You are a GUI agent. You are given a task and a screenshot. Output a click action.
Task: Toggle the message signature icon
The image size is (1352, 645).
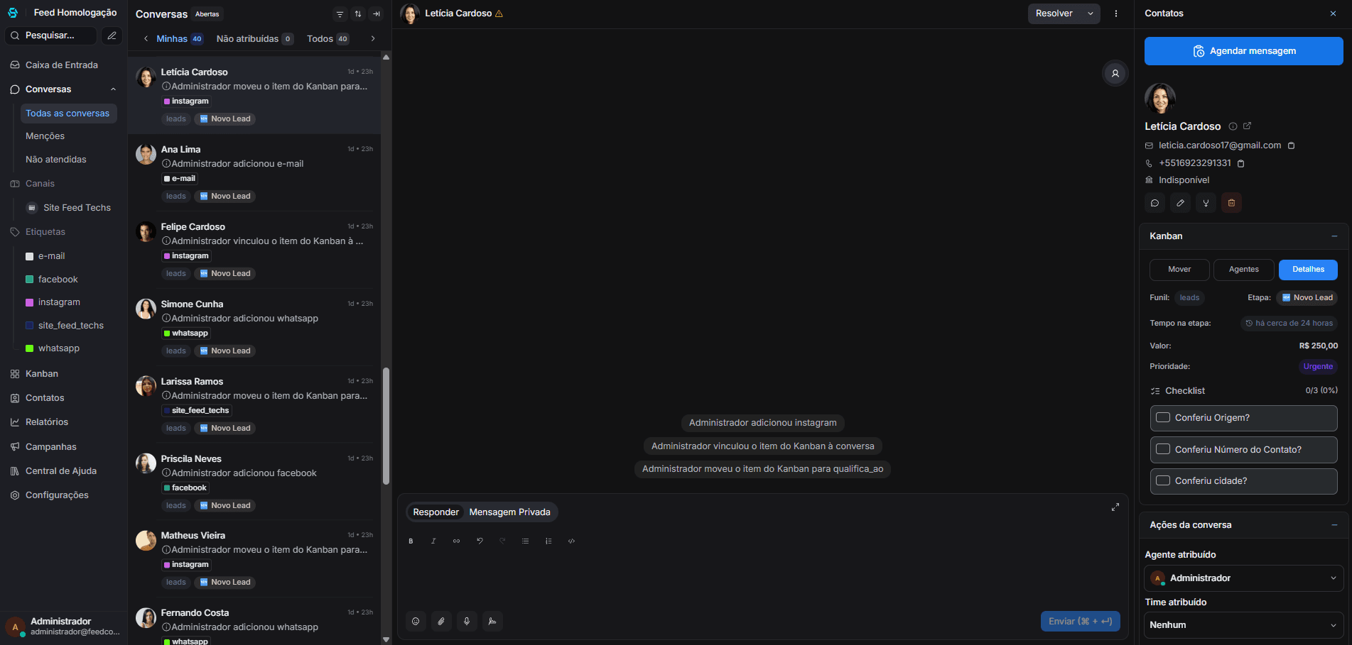coord(492,622)
